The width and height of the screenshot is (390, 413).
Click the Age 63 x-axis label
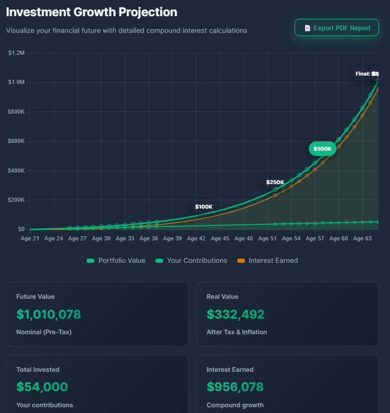[362, 238]
